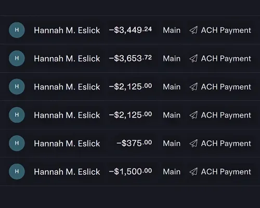Select the paper plane icon beside −$375.00 payment
This screenshot has width=260, height=208.
tap(193, 143)
